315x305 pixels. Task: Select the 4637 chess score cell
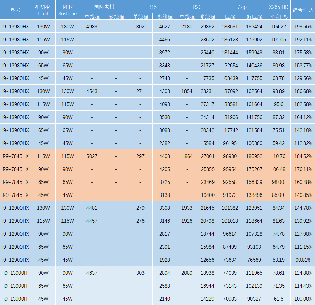pos(92,273)
